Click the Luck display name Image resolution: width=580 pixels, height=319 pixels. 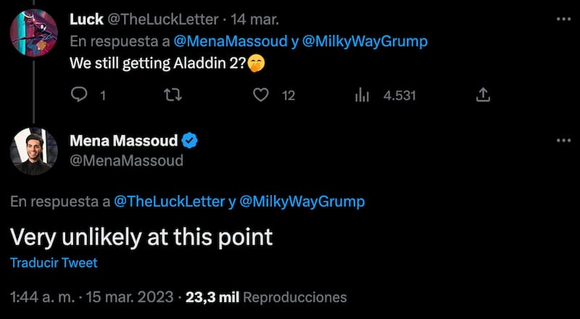[86, 20]
